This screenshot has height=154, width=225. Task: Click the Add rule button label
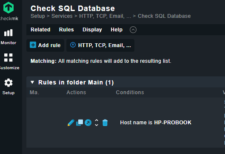(x=49, y=45)
